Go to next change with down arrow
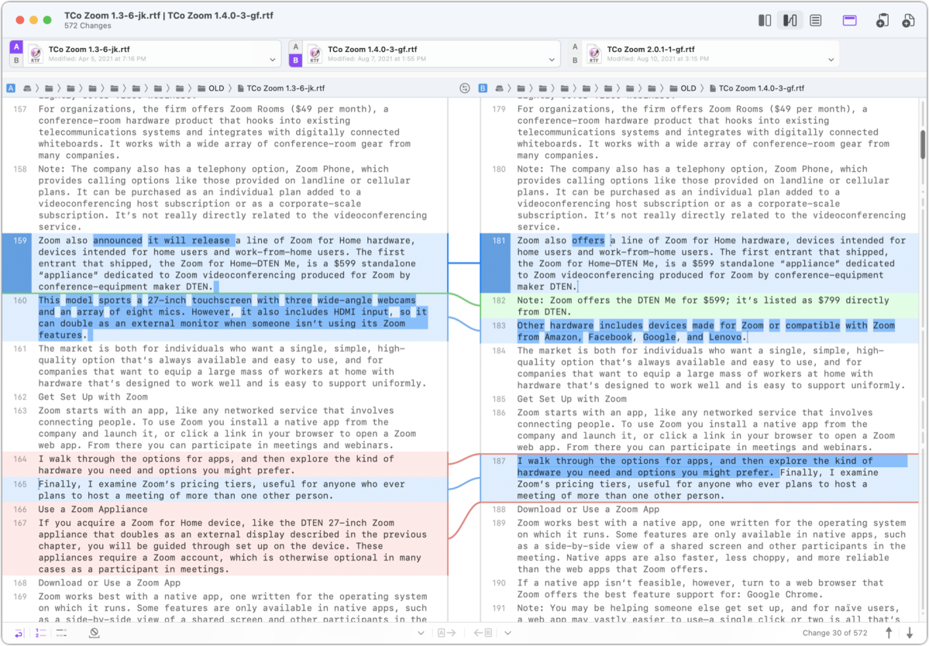Viewport: 929px width, 646px height. 910,633
